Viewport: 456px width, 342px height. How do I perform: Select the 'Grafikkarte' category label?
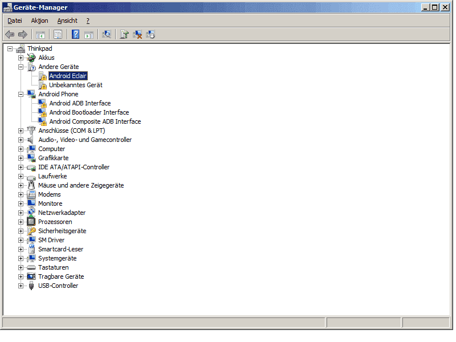pos(54,158)
